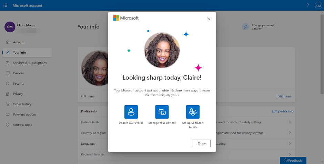
Task: Click the Close button in dialog
Action: point(202,143)
